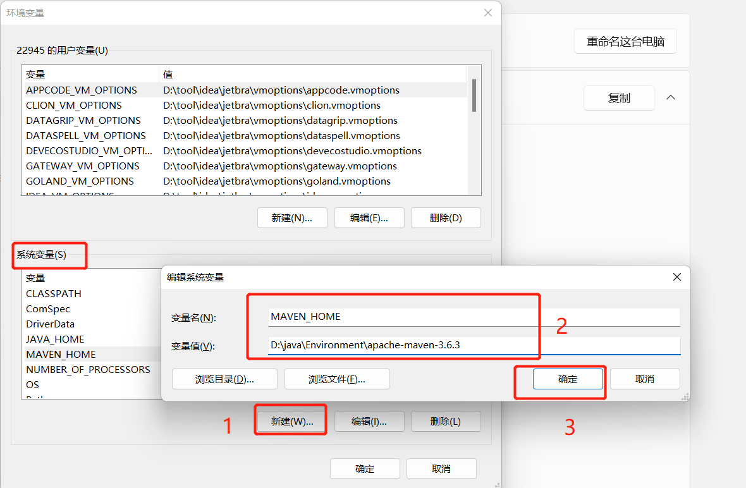Click value ending in devecostudio.vmoptions
The height and width of the screenshot is (488, 746).
coord(292,151)
